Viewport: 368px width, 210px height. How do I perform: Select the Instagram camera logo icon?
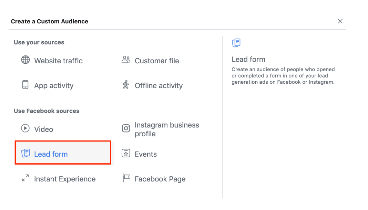pyautogui.click(x=126, y=129)
